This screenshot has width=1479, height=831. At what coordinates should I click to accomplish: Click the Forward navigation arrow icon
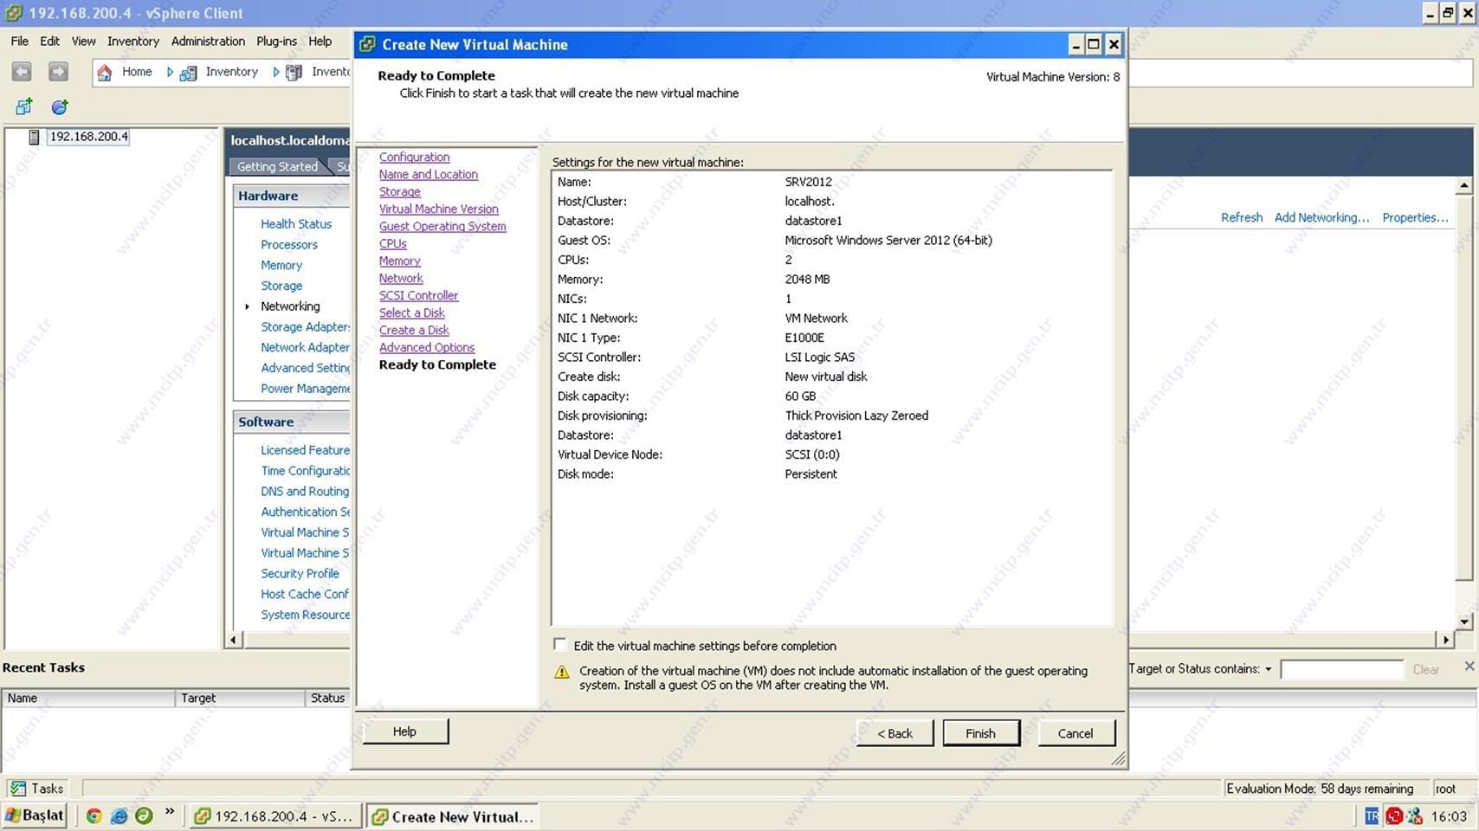58,72
